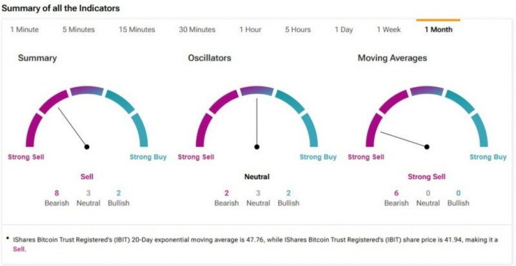Click the Moving Averages gauge heading

[392, 59]
